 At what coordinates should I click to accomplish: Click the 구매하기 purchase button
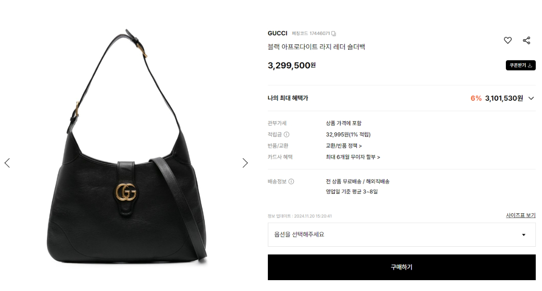(x=402, y=267)
